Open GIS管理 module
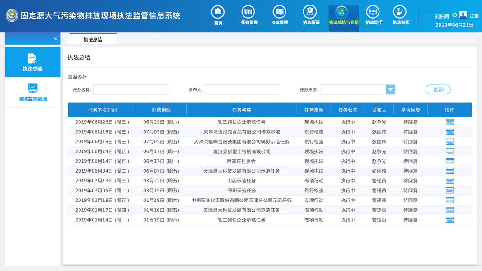 coord(280,15)
